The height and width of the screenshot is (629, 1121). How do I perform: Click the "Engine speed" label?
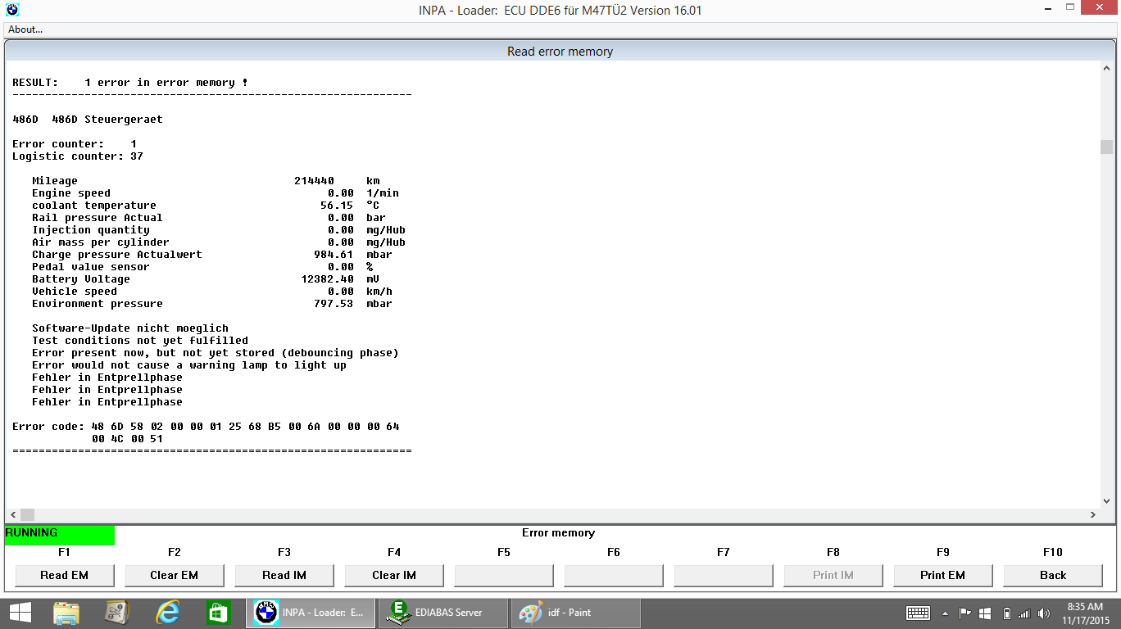point(71,193)
